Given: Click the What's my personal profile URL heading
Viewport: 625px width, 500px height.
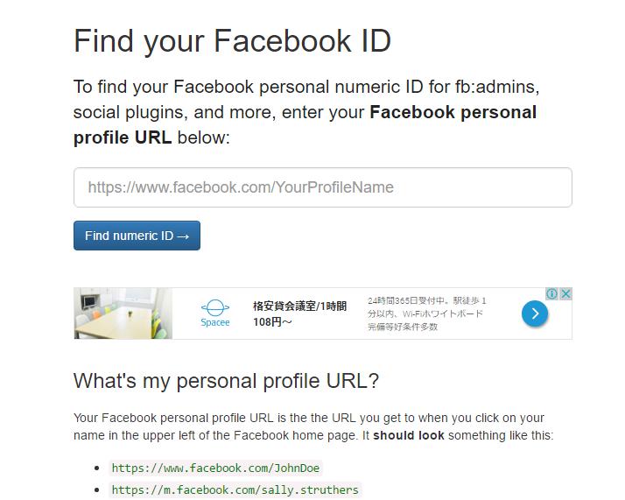Looking at the screenshot, I should coord(226,381).
